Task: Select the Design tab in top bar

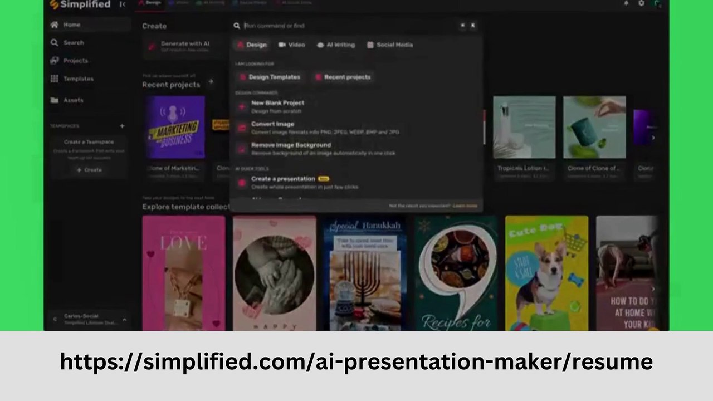Action: 149,3
